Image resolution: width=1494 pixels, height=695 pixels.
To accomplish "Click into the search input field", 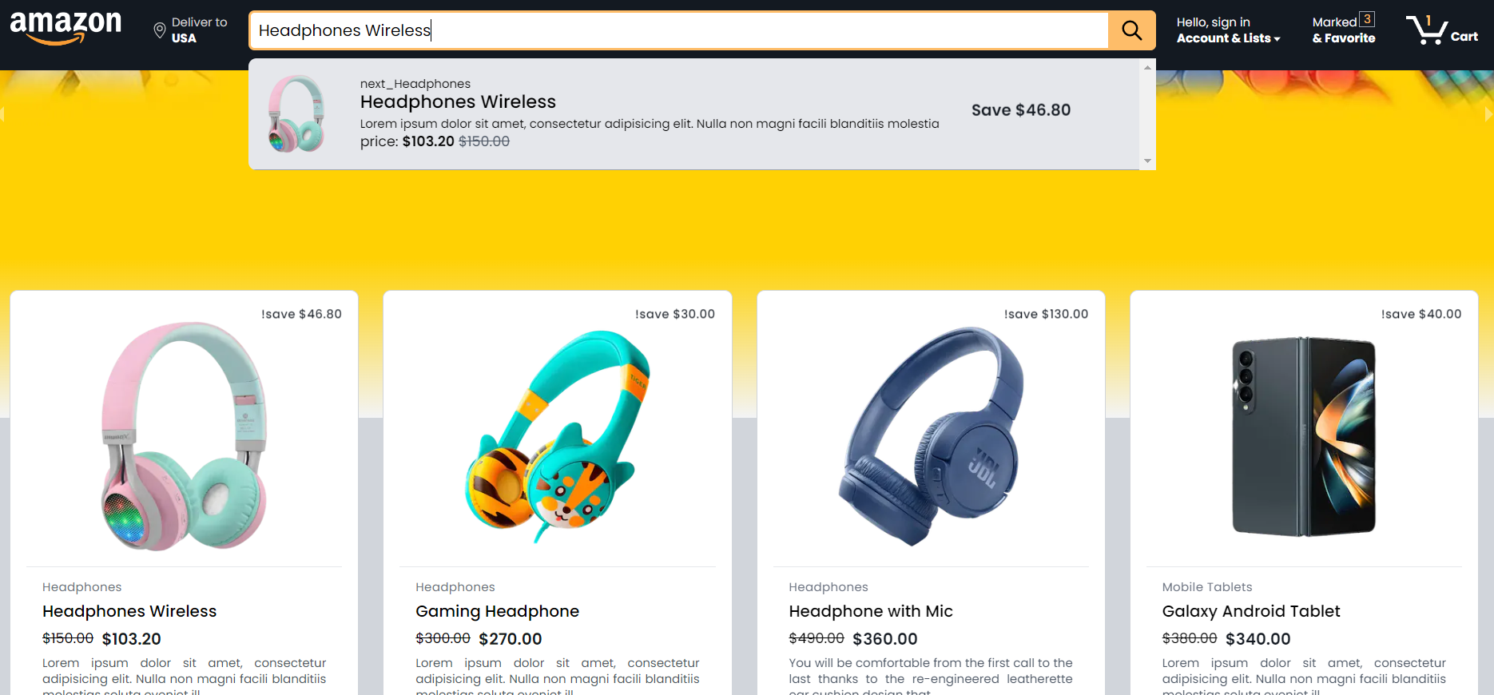I will point(678,30).
